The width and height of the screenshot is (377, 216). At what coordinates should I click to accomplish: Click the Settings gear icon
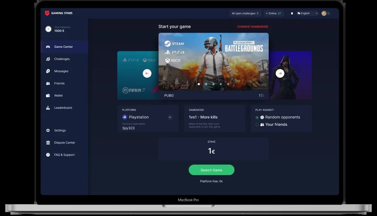(48, 130)
